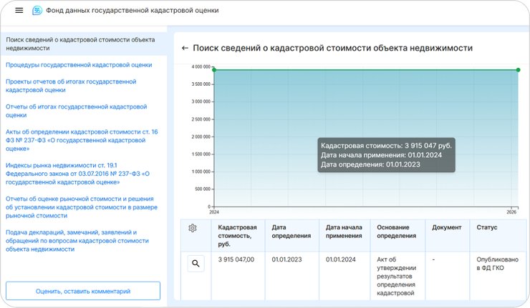
Task: Select Индексы рынка недвижимости ст. 19.1 link
Action: (77, 173)
